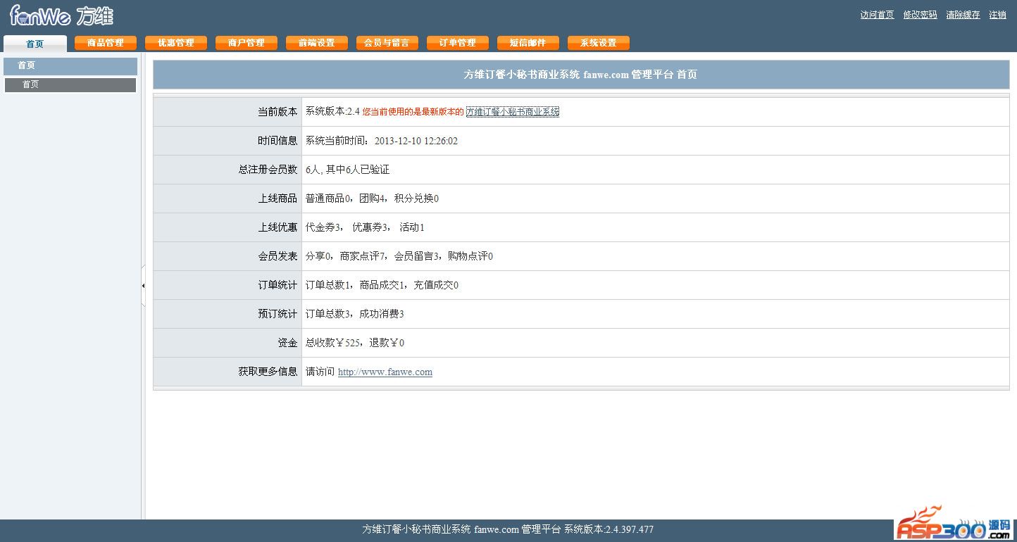This screenshot has width=1017, height=542.
Task: Collapse the left sidebar with the arrow handle
Action: pyautogui.click(x=143, y=286)
